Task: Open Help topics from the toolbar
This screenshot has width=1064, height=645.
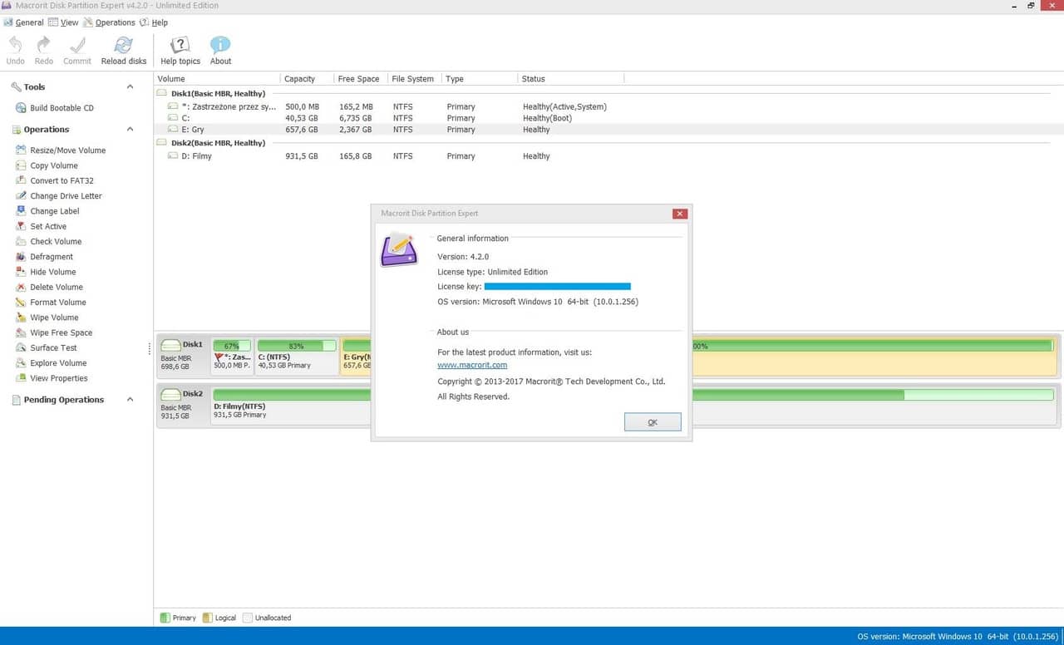Action: point(180,45)
